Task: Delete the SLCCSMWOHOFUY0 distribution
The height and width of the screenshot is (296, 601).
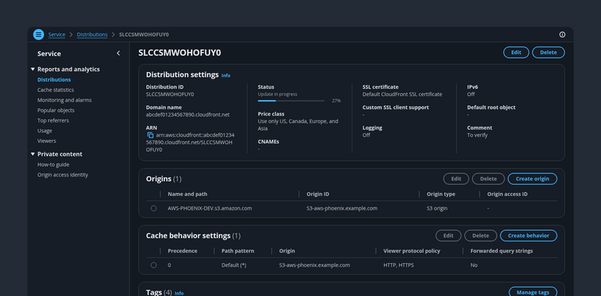Action: [x=548, y=53]
